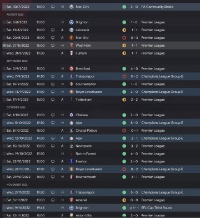This screenshot has width=200, height=218.
Task: Toggle the selection circle for Sat 6/8/2022
Action: (4, 22)
